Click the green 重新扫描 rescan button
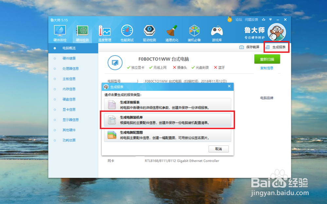327x204 pixels. pyautogui.click(x=267, y=59)
